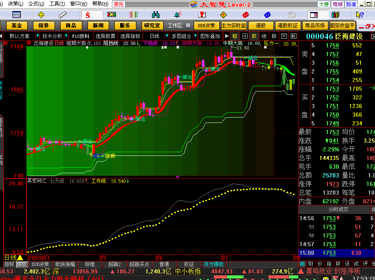Image resolution: width=375 pixels, height=280 pixels.
Task: Expand the 多图组合 dropdown arrow
Action: 195,36
